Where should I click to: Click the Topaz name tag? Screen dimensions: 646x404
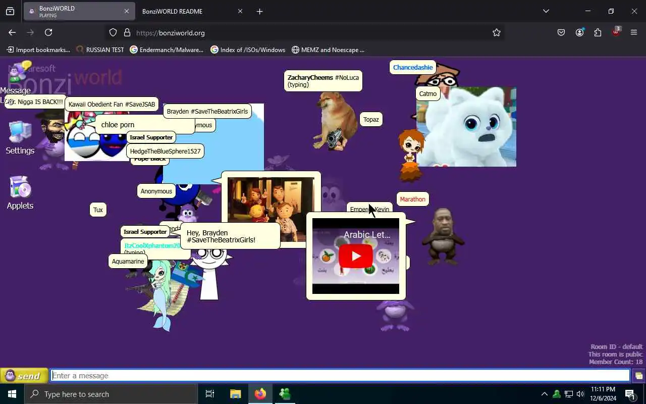(371, 120)
